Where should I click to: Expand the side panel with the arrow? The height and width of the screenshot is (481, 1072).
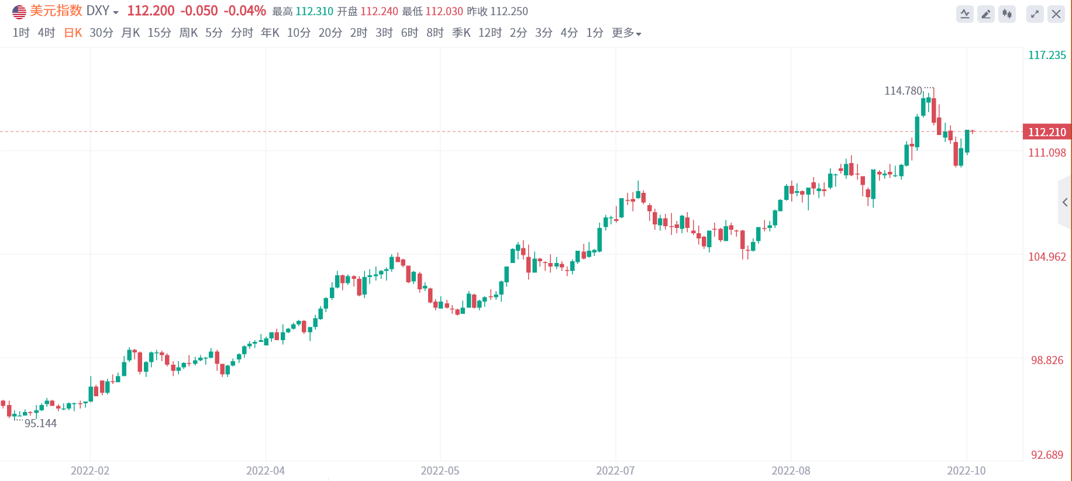click(x=1064, y=202)
